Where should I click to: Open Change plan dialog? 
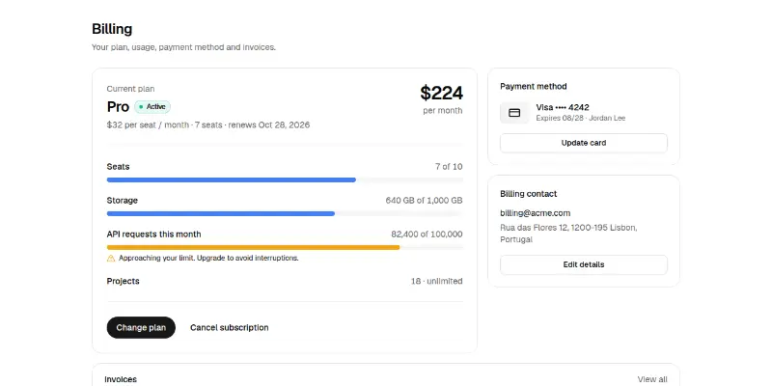(141, 327)
